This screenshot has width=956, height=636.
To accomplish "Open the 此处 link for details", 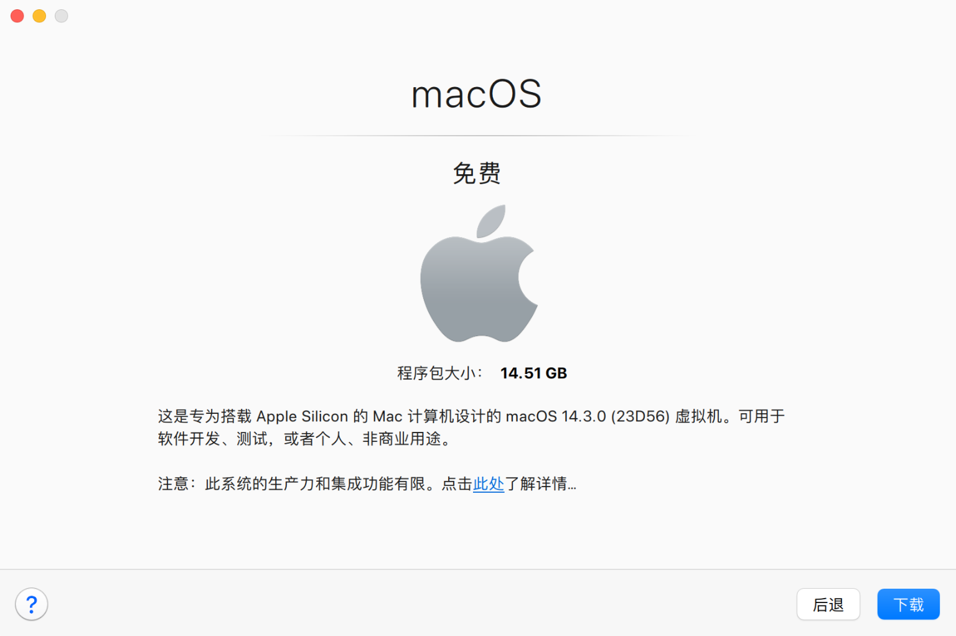I will [489, 484].
